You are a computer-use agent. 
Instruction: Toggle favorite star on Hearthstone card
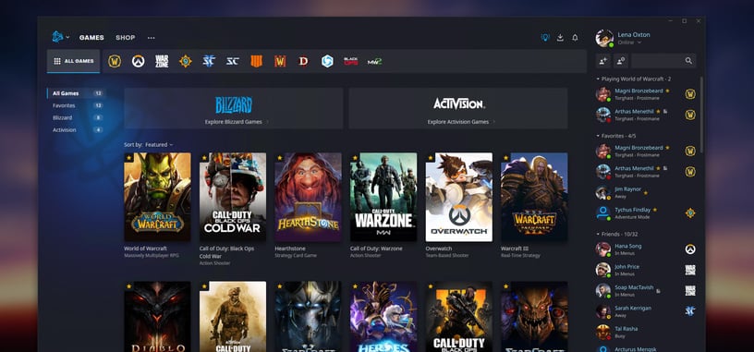(x=279, y=157)
